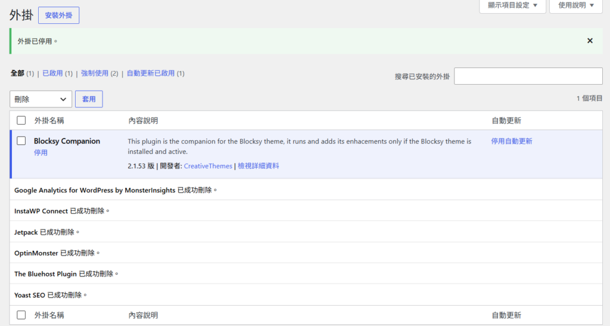Select the 自動更新已啟用 filter
Image resolution: width=610 pixels, height=326 pixels.
(x=151, y=73)
